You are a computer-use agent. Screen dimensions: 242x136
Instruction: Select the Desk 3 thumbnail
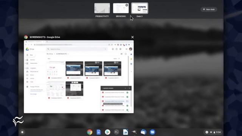point(140,8)
